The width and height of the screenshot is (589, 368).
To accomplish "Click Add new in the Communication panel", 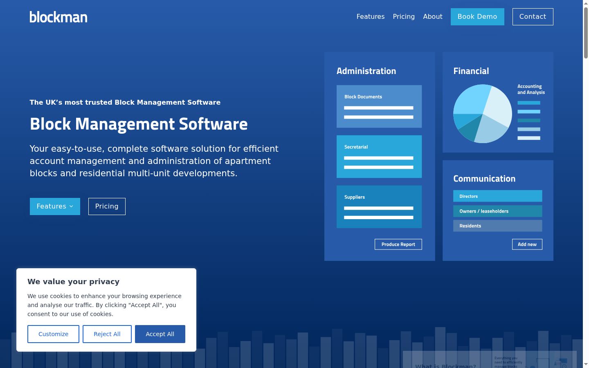I will tap(527, 244).
